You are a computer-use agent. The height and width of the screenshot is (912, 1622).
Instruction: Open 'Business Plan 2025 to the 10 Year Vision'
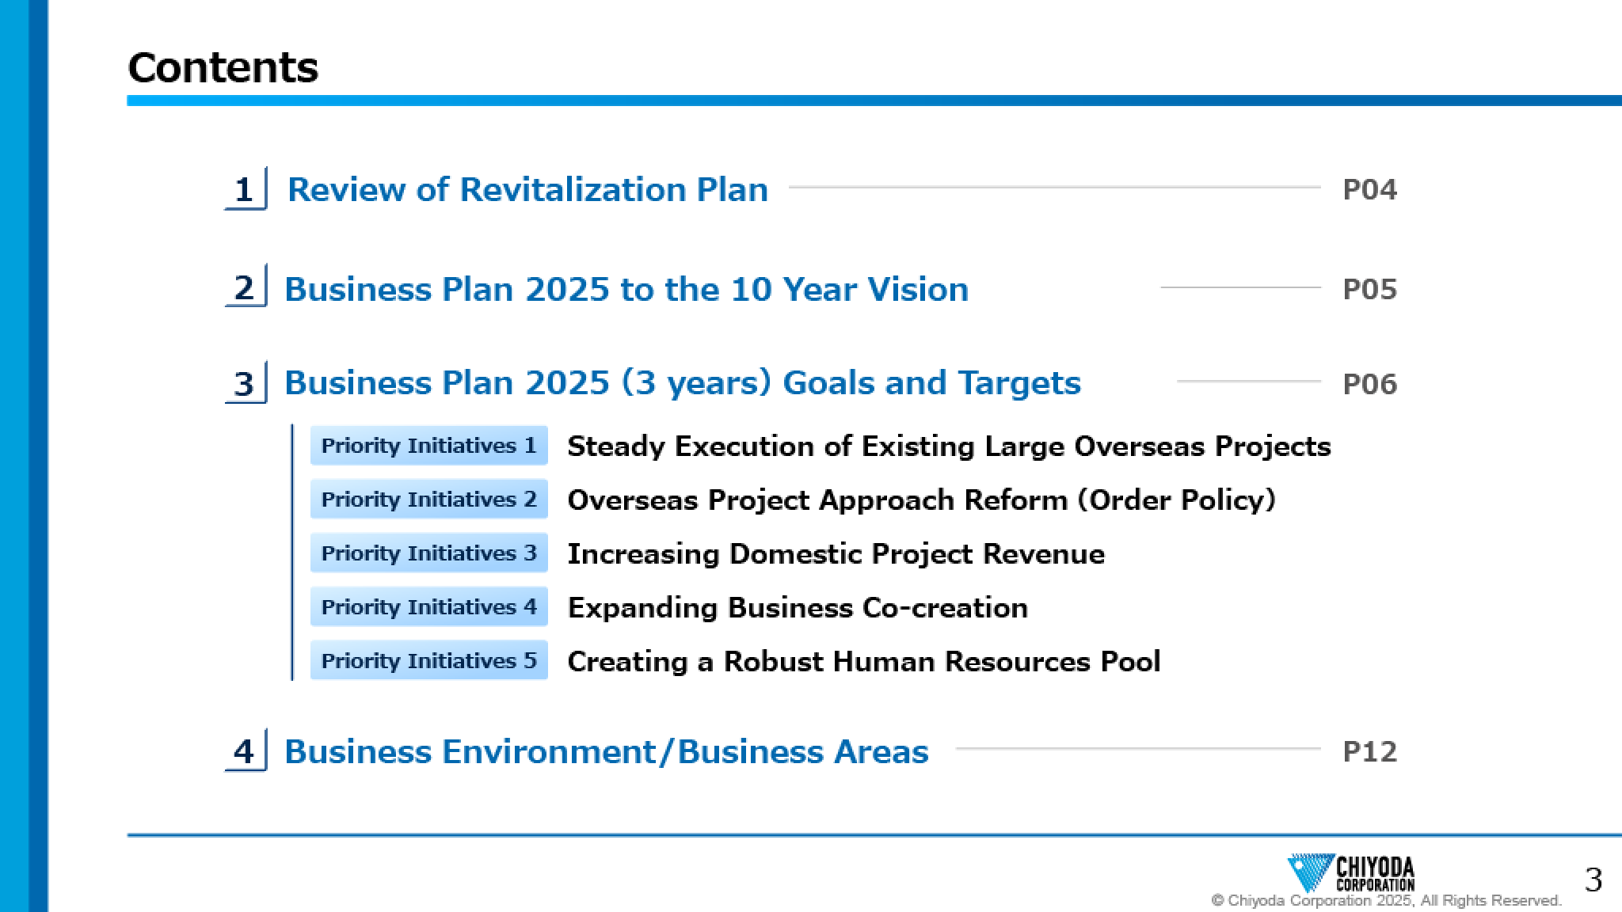coord(626,289)
